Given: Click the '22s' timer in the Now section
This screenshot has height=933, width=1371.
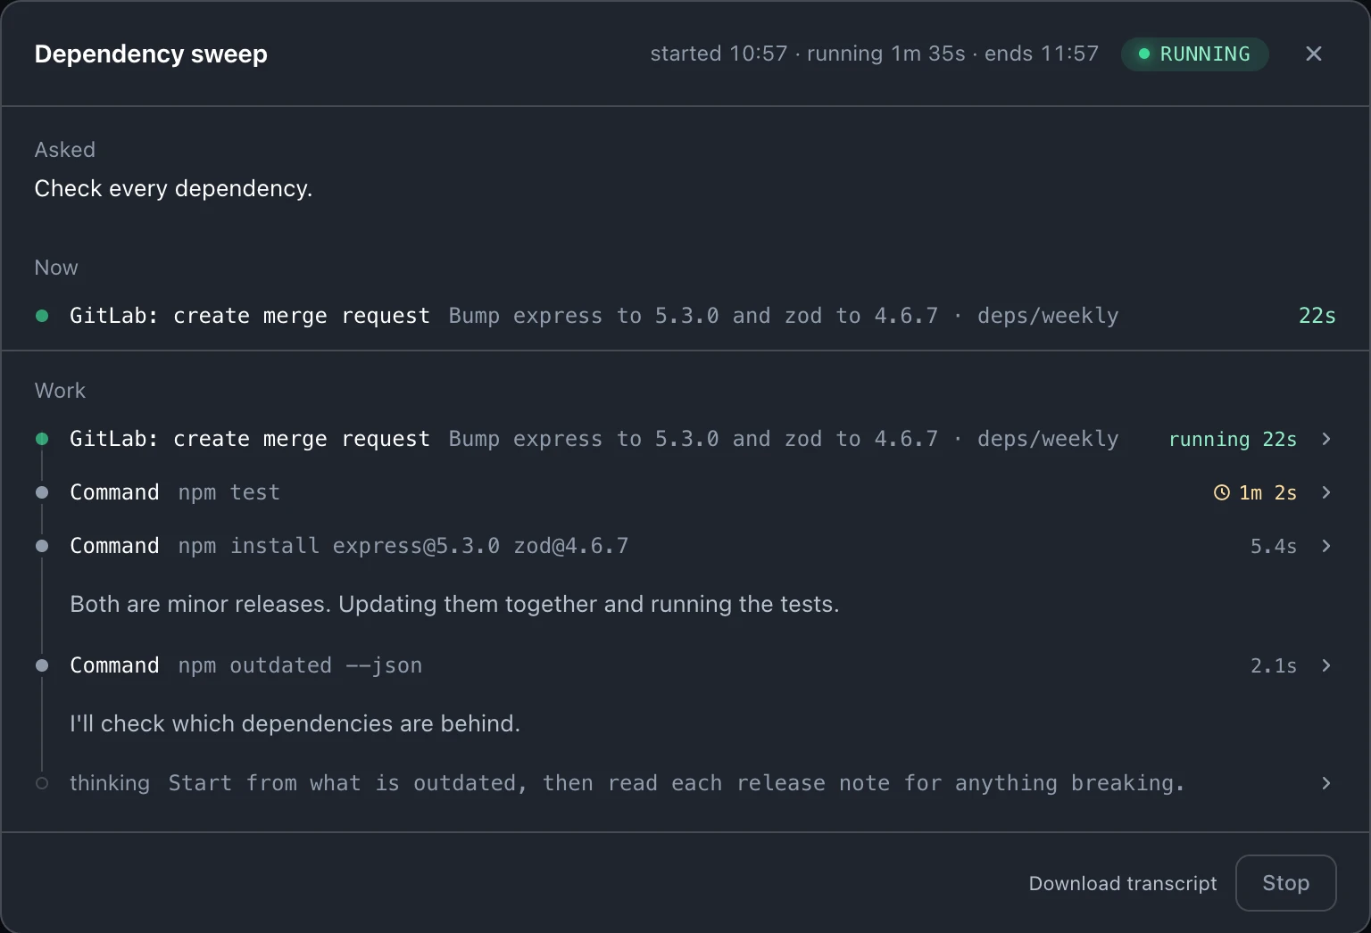Looking at the screenshot, I should [x=1317, y=316].
